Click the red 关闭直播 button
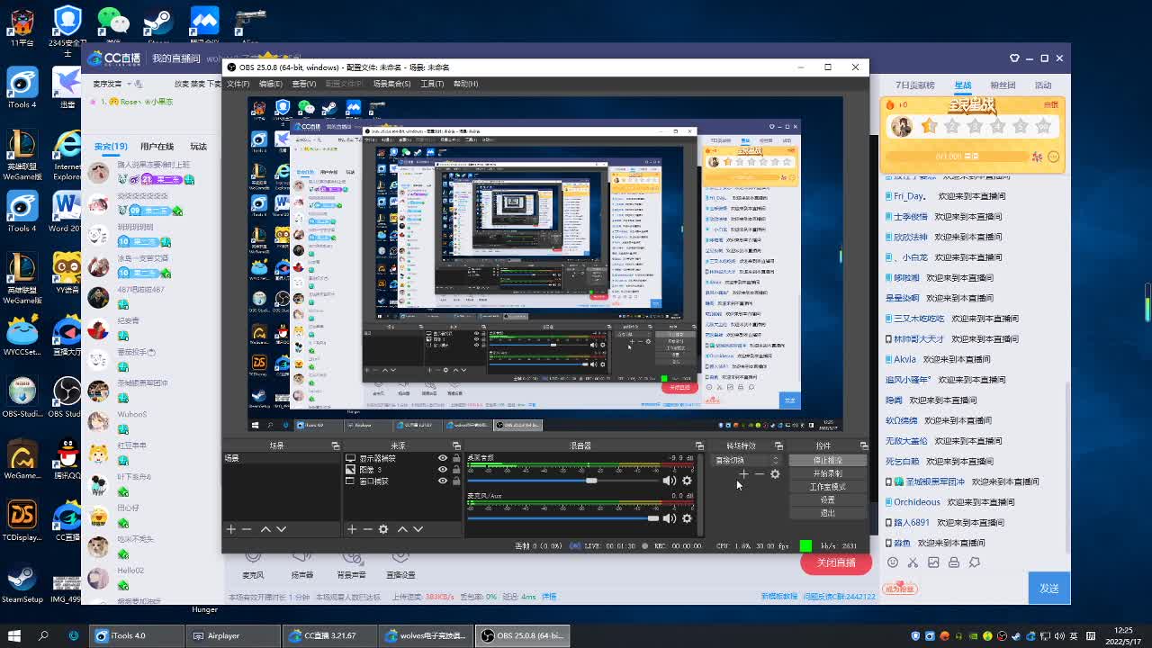The image size is (1152, 648). tap(836, 562)
